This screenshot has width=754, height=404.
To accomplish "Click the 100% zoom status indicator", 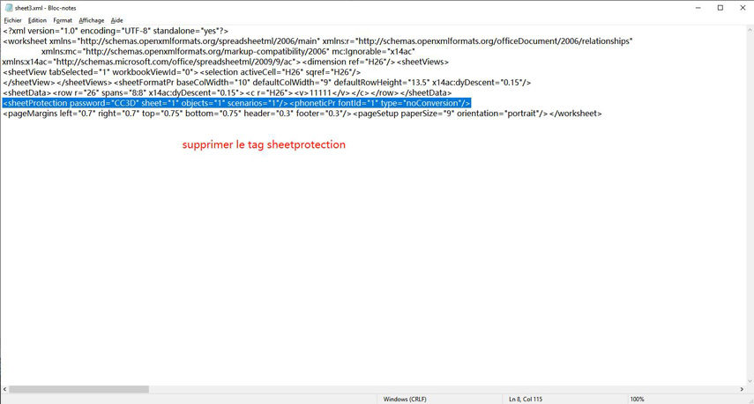I will coord(637,399).
